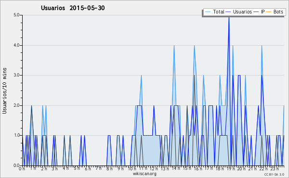Click the peak at 5.0 near 19 h

(x=229, y=17)
